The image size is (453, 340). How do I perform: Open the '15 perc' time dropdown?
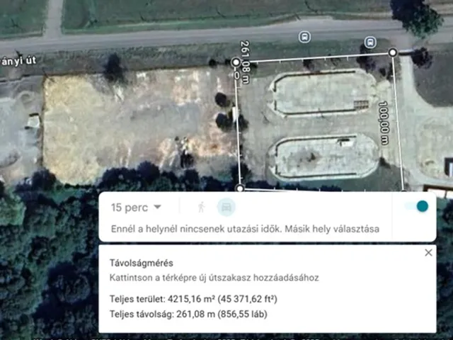click(x=136, y=208)
